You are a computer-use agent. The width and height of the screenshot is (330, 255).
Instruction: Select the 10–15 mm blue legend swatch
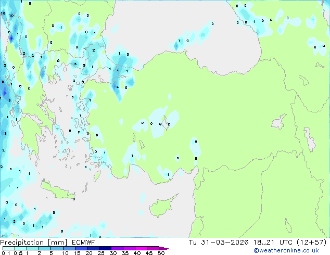pos(69,248)
